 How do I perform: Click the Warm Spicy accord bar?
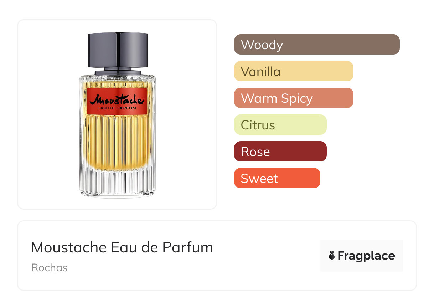(294, 98)
